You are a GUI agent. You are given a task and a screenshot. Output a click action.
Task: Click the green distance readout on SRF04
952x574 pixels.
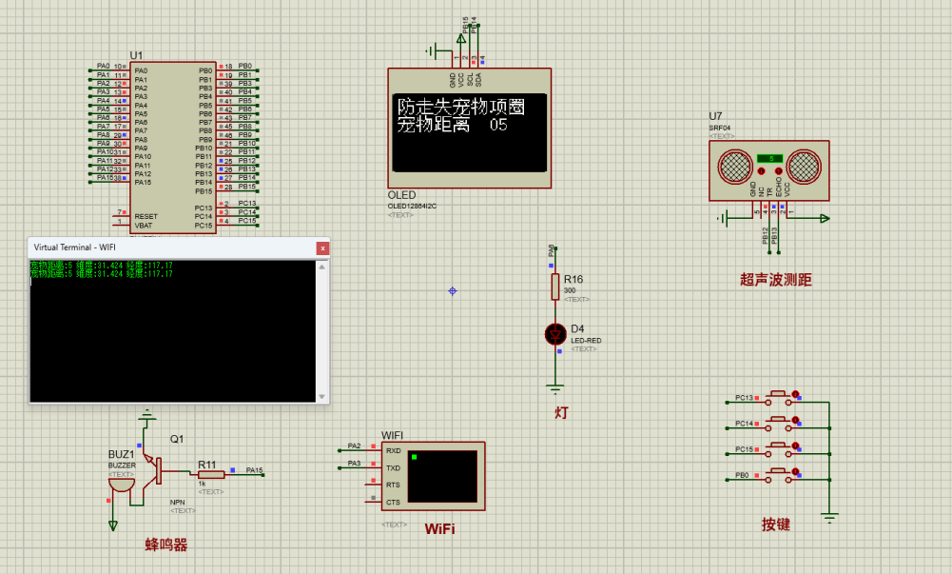tap(769, 158)
